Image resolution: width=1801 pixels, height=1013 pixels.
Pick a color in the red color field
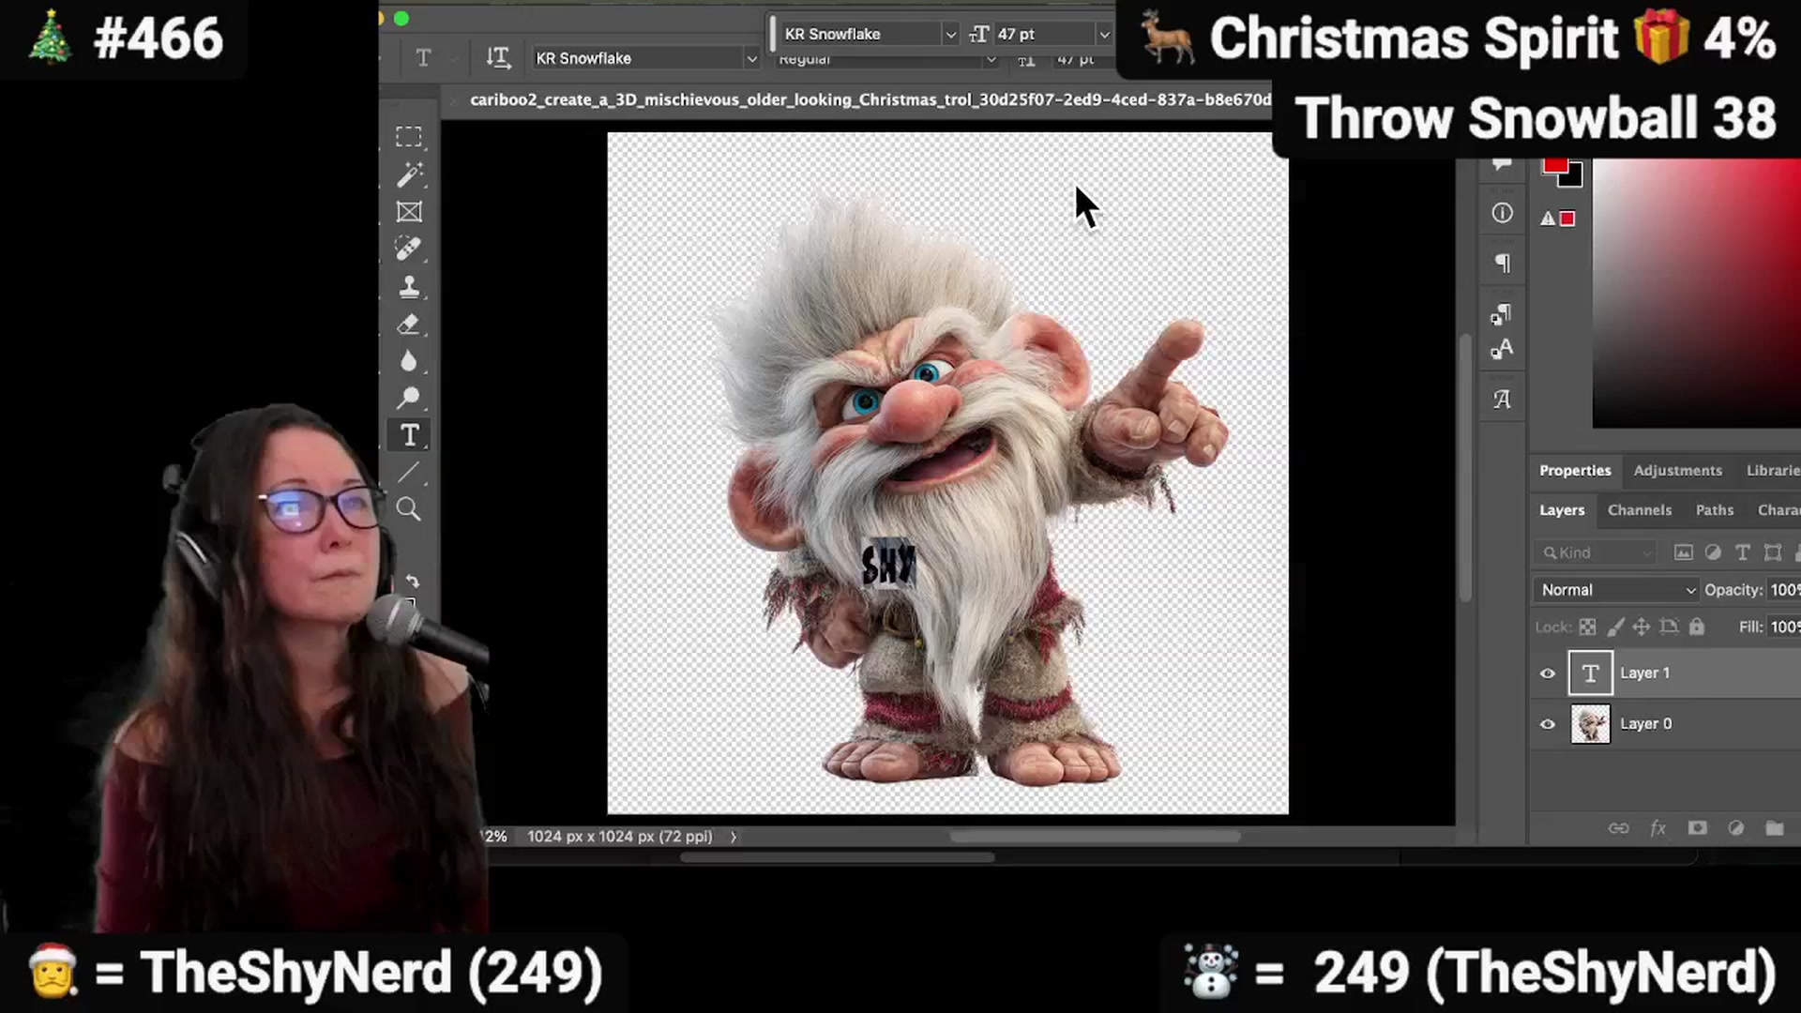point(1696,293)
